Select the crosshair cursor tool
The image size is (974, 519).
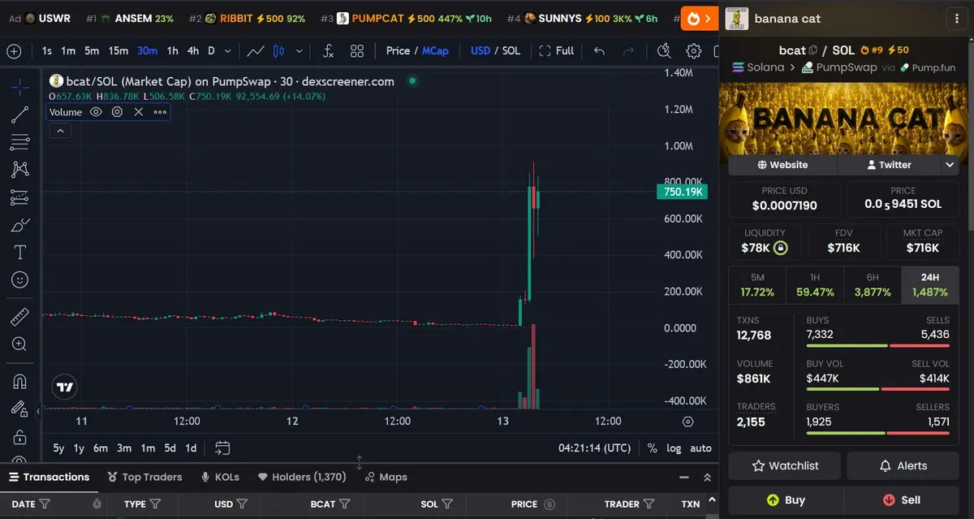coord(20,87)
